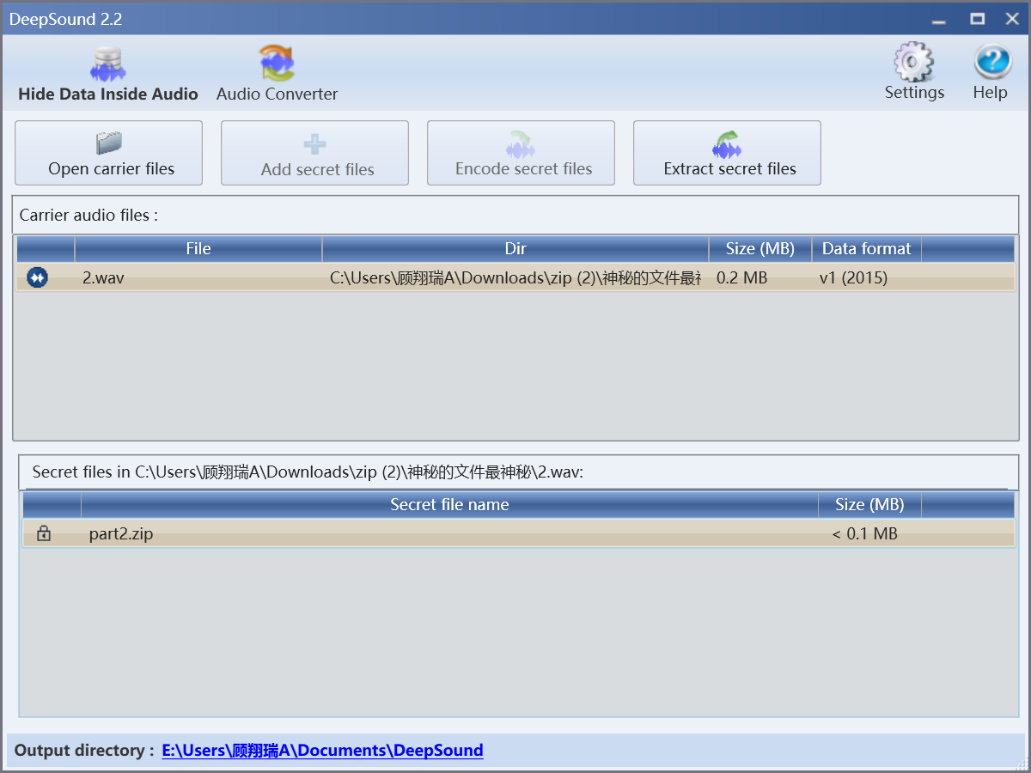Click the Open carrier files button
Viewport: 1031px width, 773px height.
(x=109, y=153)
